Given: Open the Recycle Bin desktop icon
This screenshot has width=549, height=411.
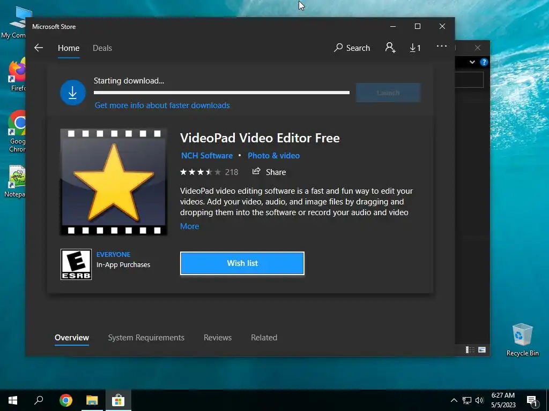Looking at the screenshot, I should (x=522, y=340).
